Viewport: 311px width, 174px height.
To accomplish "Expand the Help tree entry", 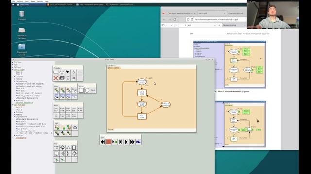I will click(13, 65).
